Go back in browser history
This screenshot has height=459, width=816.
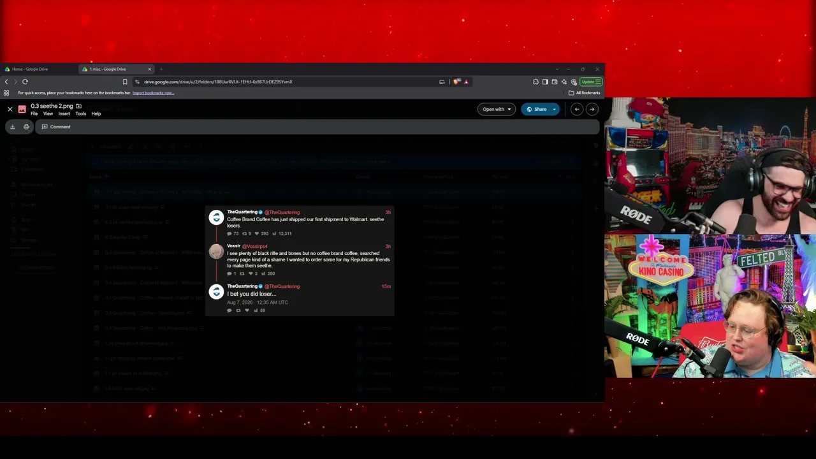pos(6,82)
